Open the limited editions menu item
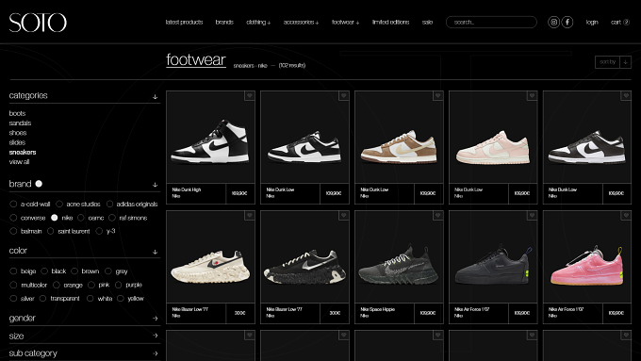Screen dimensions: 641x361 [x=390, y=22]
